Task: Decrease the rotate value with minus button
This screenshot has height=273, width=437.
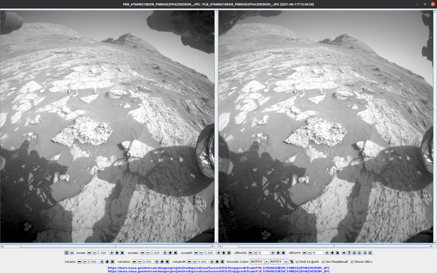Action: (x=84, y=261)
